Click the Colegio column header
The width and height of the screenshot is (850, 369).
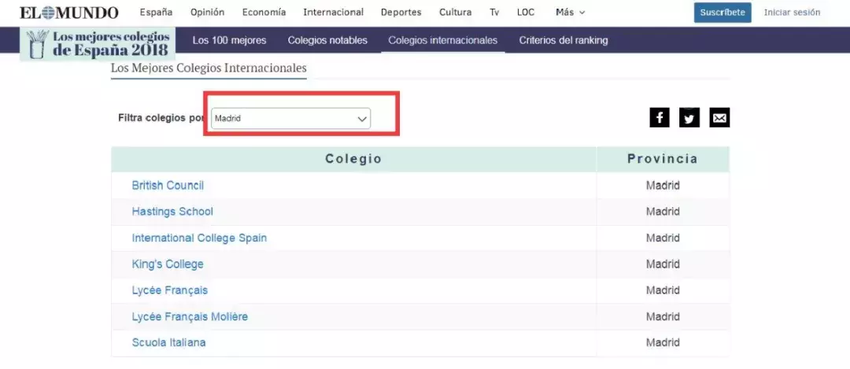pyautogui.click(x=353, y=159)
